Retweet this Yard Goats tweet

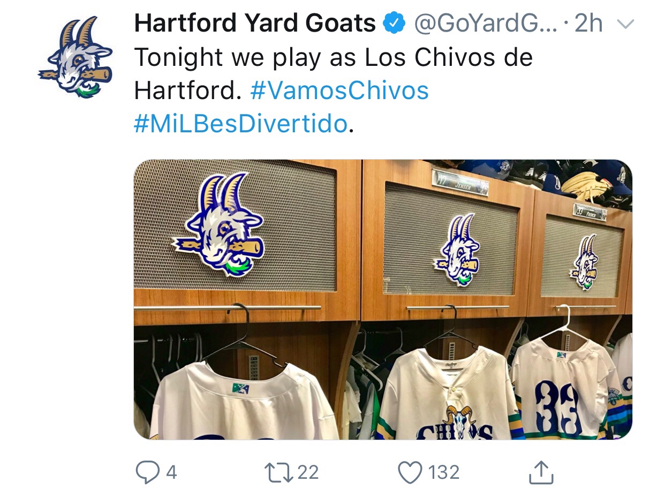point(277,472)
